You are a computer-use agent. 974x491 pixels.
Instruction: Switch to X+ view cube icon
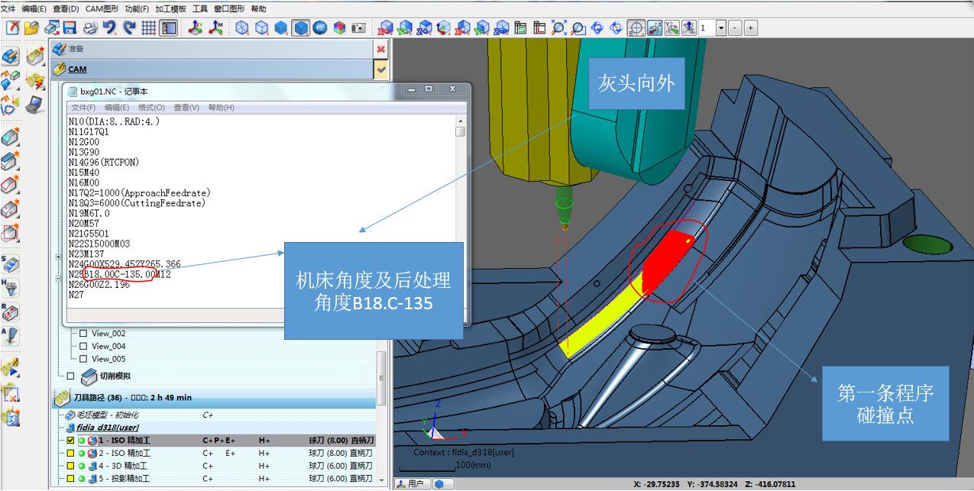[x=386, y=28]
